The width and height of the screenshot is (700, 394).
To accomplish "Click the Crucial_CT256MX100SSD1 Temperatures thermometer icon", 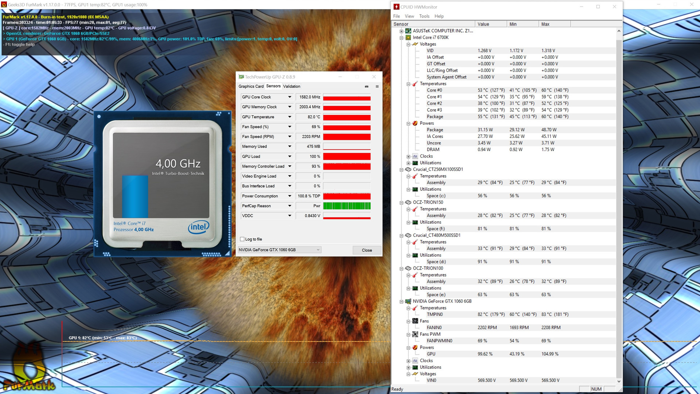I will 415,176.
